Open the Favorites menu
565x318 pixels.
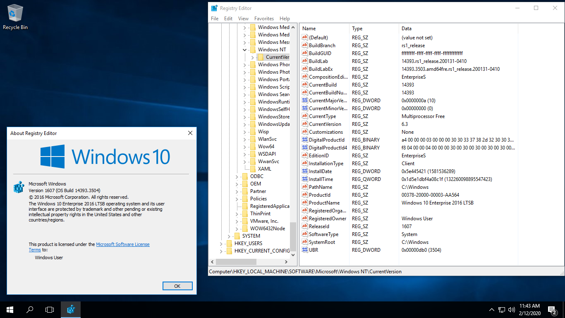pyautogui.click(x=264, y=19)
